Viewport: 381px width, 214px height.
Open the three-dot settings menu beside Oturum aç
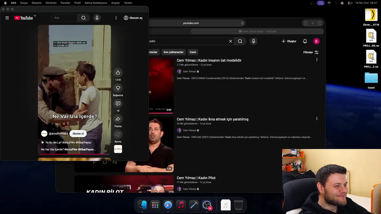[116, 18]
